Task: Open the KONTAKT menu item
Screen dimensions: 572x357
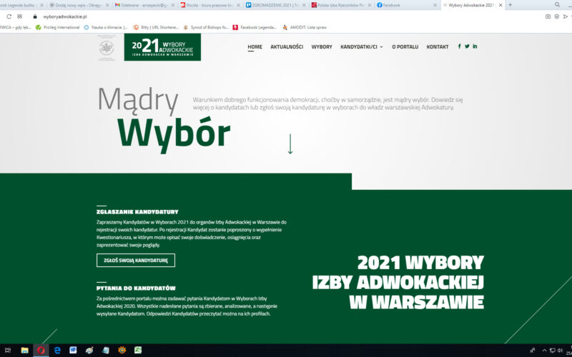Action: tap(438, 46)
